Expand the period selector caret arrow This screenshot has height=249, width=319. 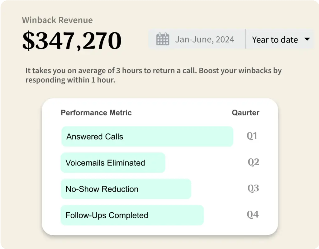pyautogui.click(x=307, y=39)
